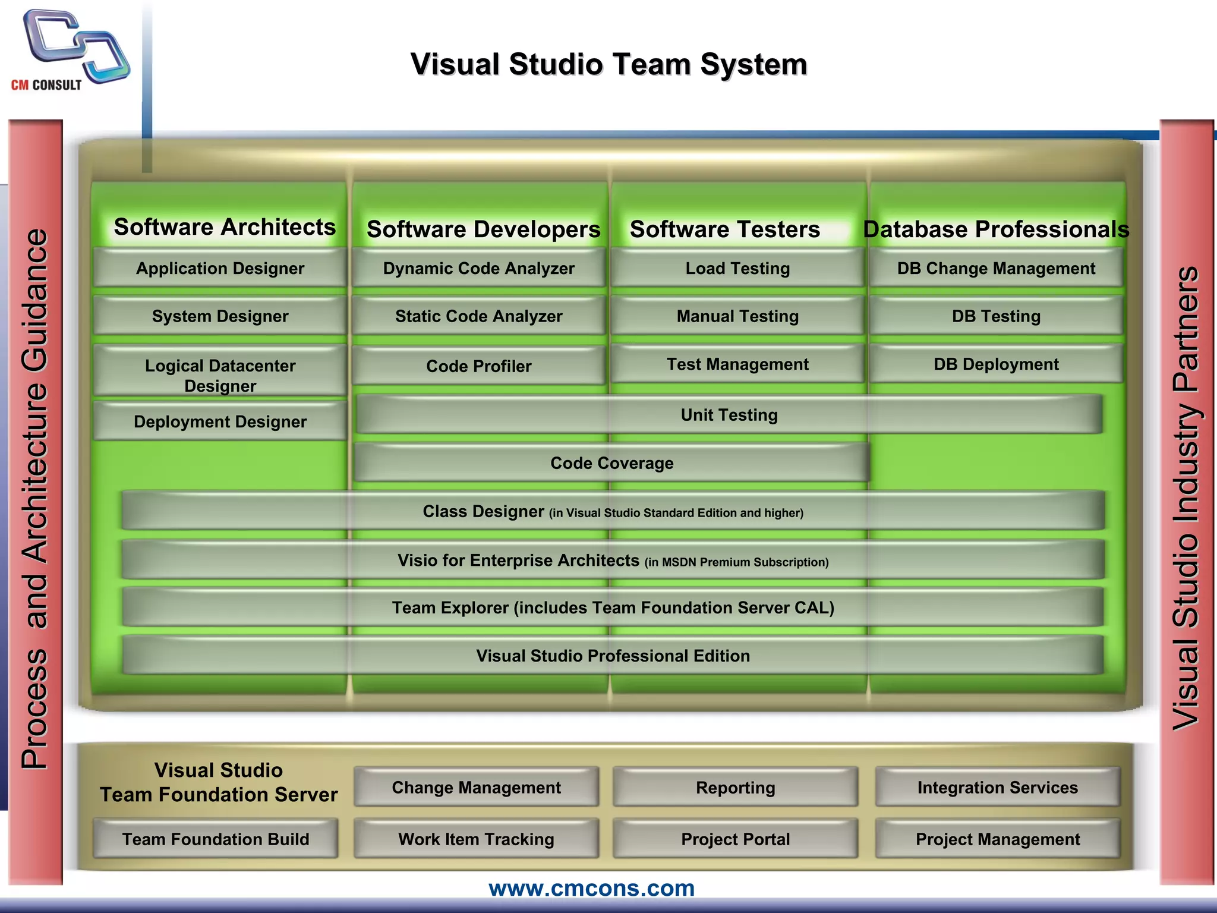Select the Manual Testing box
The height and width of the screenshot is (913, 1217).
(737, 316)
